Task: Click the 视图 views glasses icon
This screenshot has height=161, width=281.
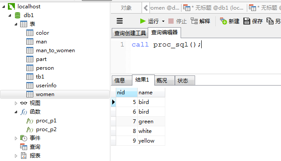Action: point(24,103)
